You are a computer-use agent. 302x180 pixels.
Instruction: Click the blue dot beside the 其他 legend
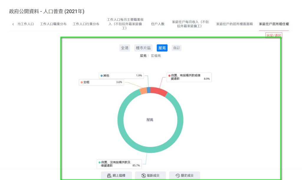(x=102, y=75)
